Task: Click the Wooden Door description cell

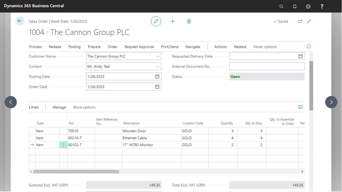Action: click(151, 131)
